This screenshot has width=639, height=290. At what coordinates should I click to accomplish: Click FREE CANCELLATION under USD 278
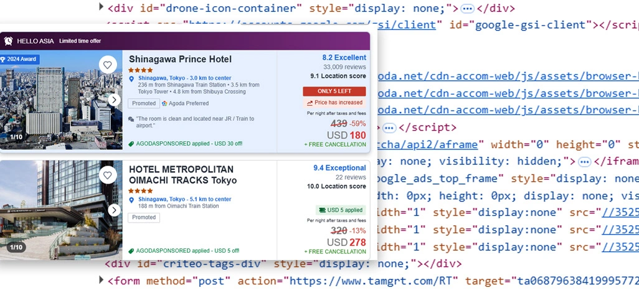pos(335,251)
